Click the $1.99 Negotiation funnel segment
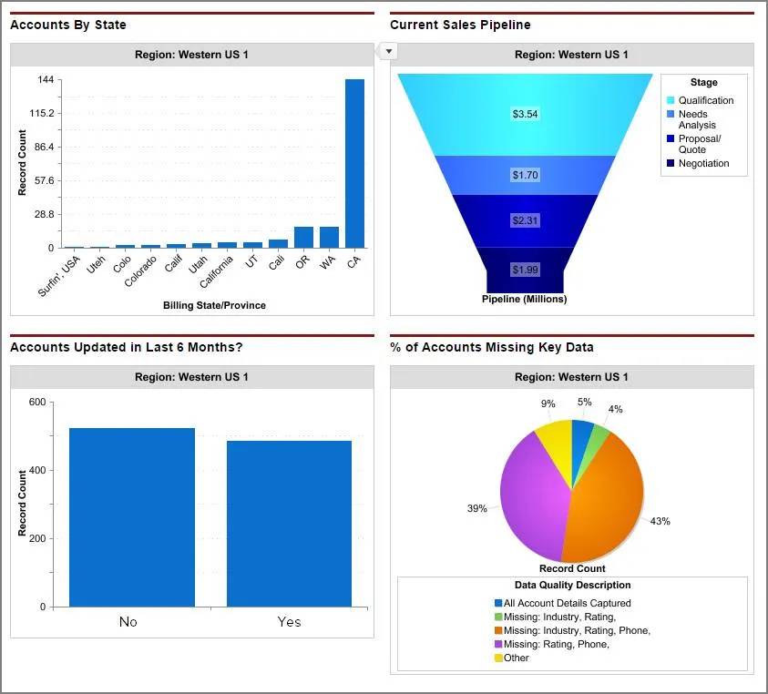This screenshot has width=768, height=694. 525,269
